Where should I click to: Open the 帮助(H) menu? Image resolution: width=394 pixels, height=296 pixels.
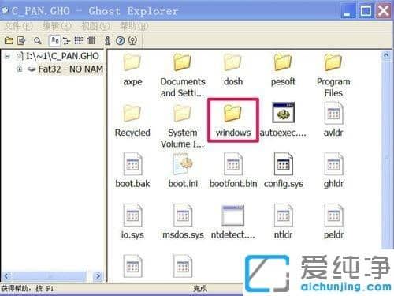click(134, 26)
